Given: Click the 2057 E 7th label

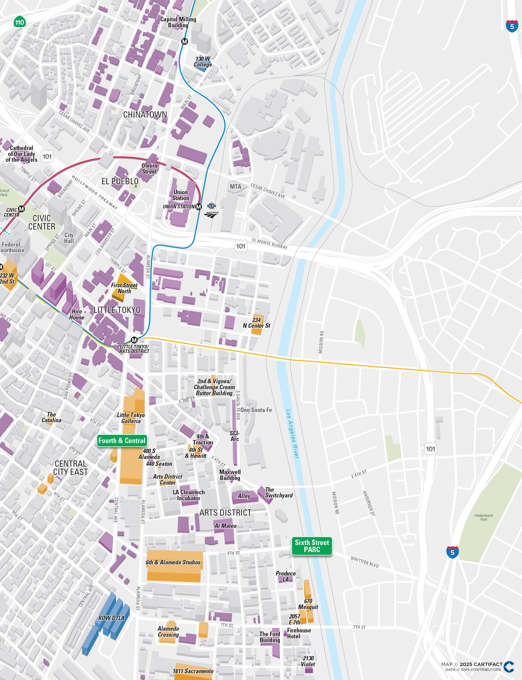Looking at the screenshot, I should [x=295, y=619].
